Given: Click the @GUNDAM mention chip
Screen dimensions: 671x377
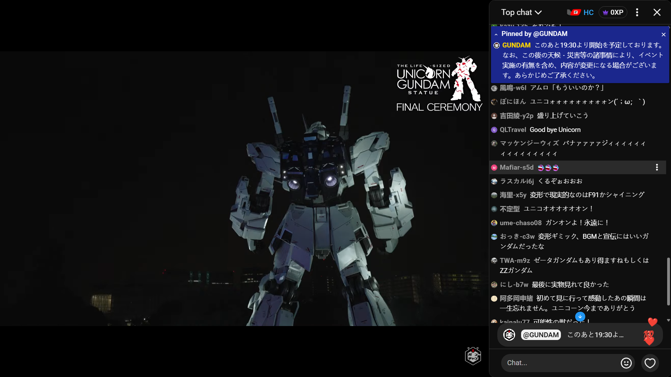Looking at the screenshot, I should point(541,335).
